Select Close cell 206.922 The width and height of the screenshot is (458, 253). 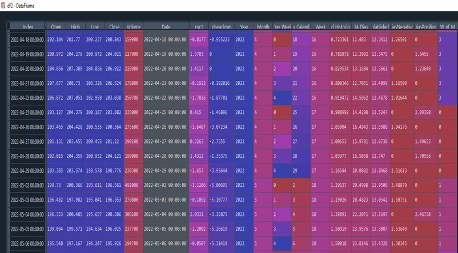[x=114, y=69]
